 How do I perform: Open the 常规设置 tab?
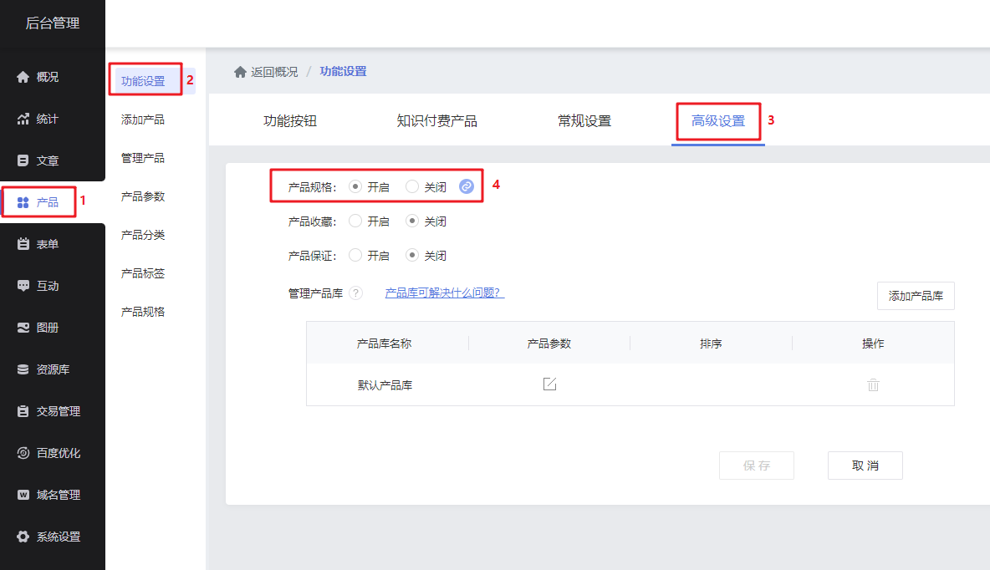tap(584, 121)
